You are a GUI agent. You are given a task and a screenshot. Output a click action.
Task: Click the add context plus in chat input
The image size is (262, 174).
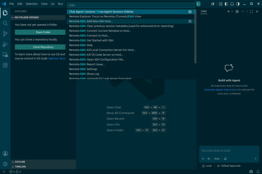[x=203, y=159]
